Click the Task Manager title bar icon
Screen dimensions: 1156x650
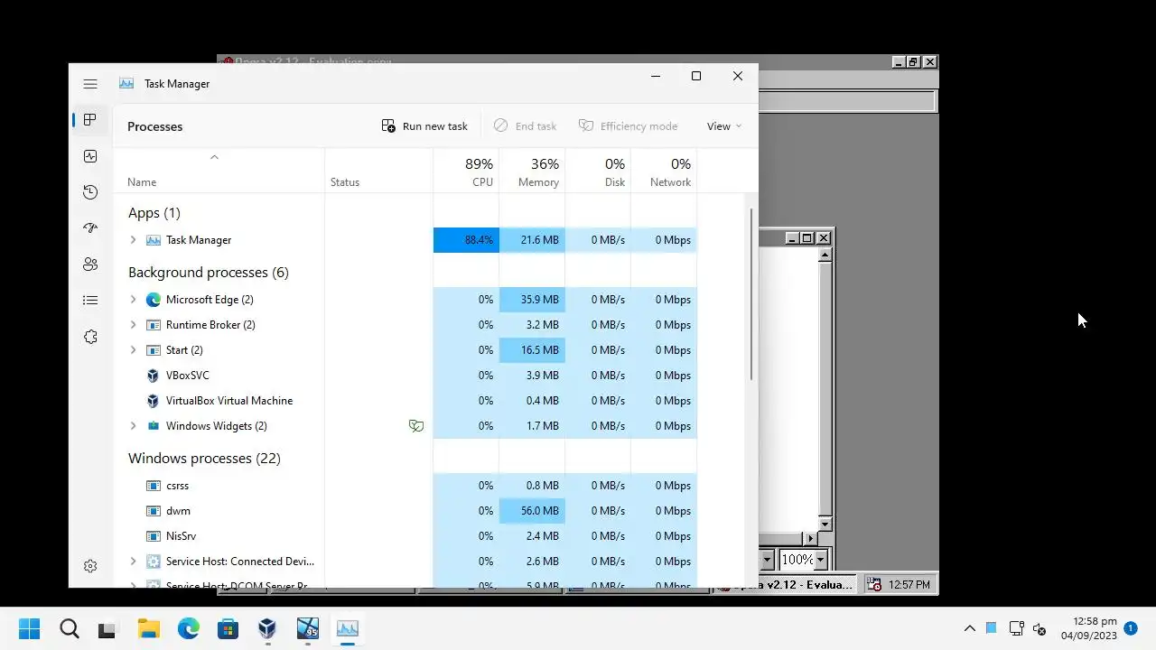click(126, 83)
